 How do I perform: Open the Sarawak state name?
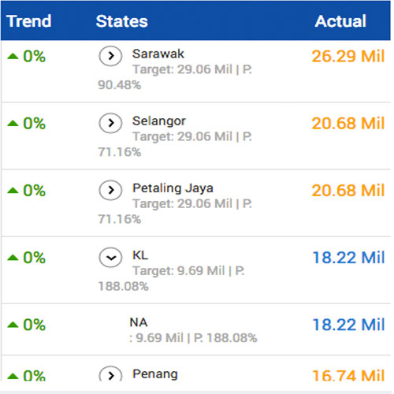158,54
